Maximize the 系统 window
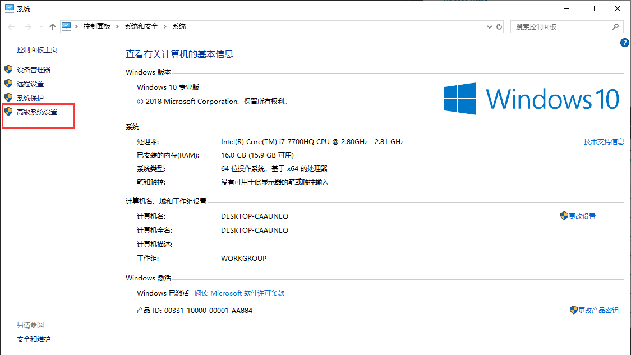This screenshot has width=631, height=355. (592, 8)
